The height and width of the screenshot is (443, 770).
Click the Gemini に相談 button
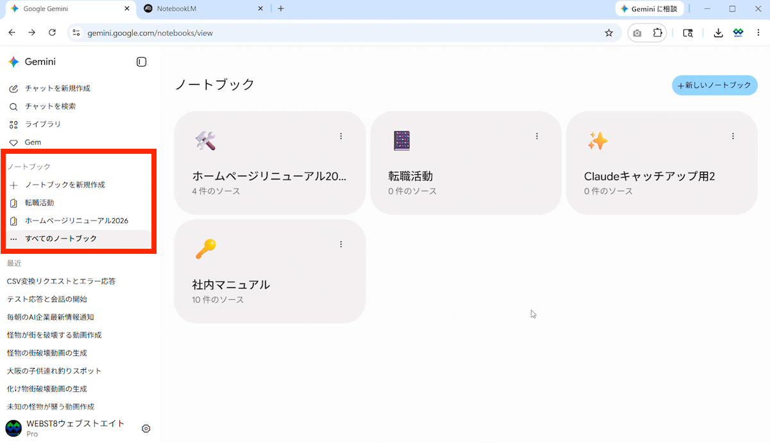coord(649,9)
